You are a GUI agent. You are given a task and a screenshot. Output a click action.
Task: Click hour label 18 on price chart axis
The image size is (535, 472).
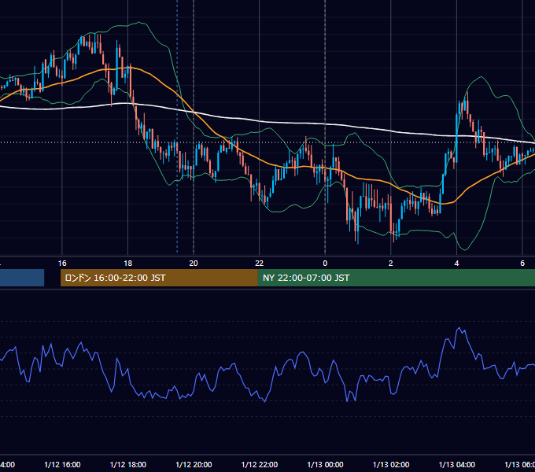[128, 264]
